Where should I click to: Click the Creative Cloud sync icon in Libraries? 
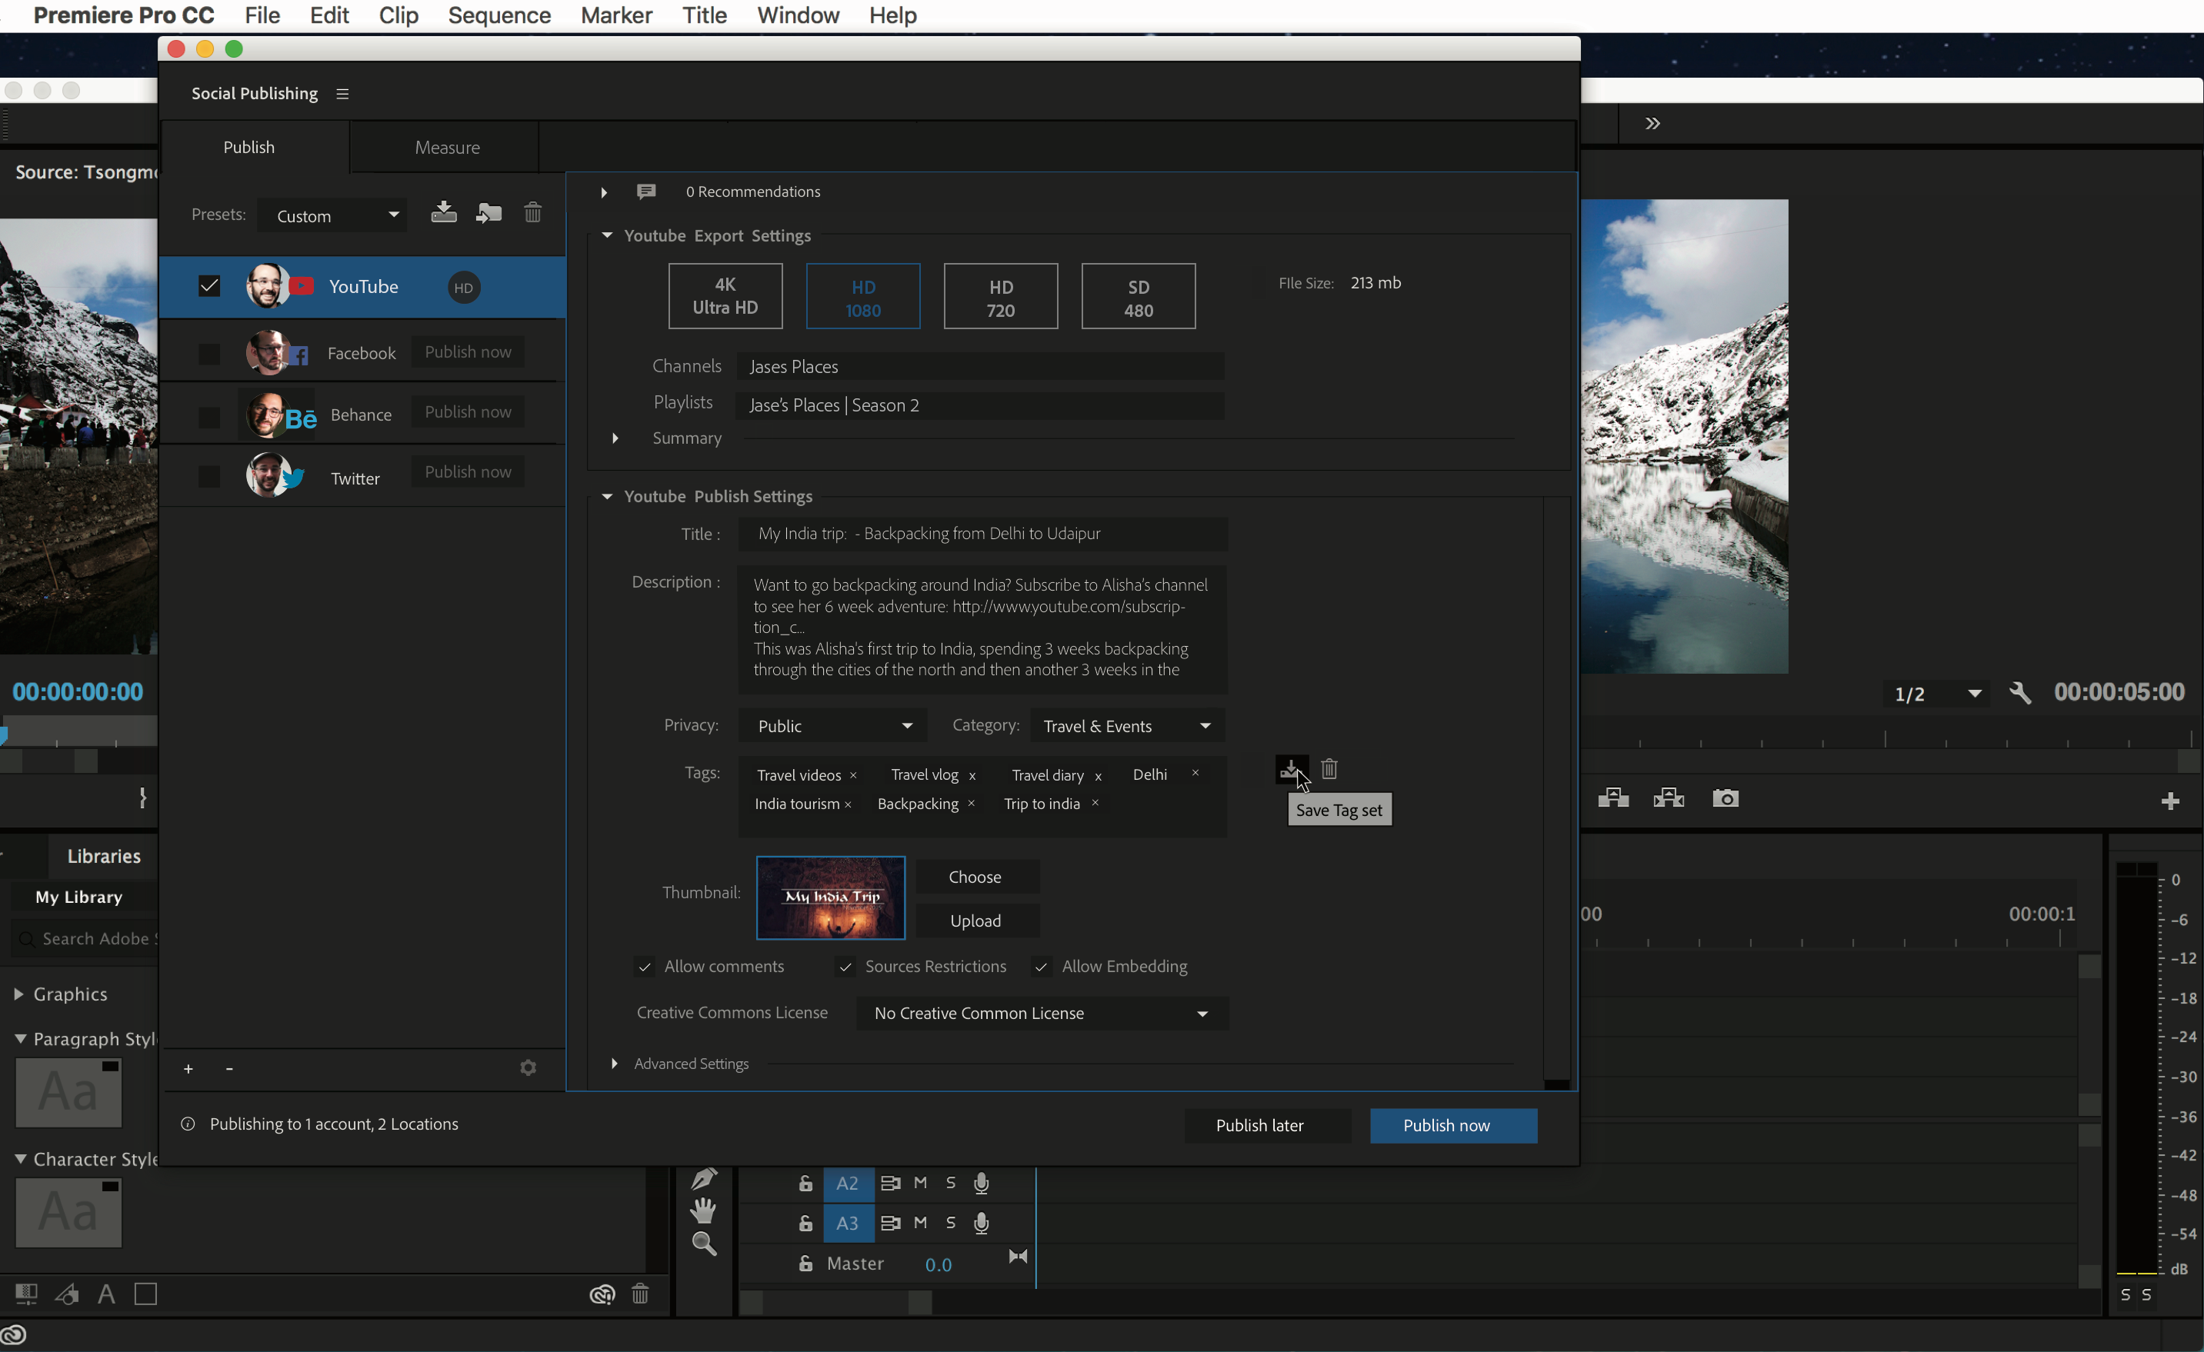(602, 1294)
